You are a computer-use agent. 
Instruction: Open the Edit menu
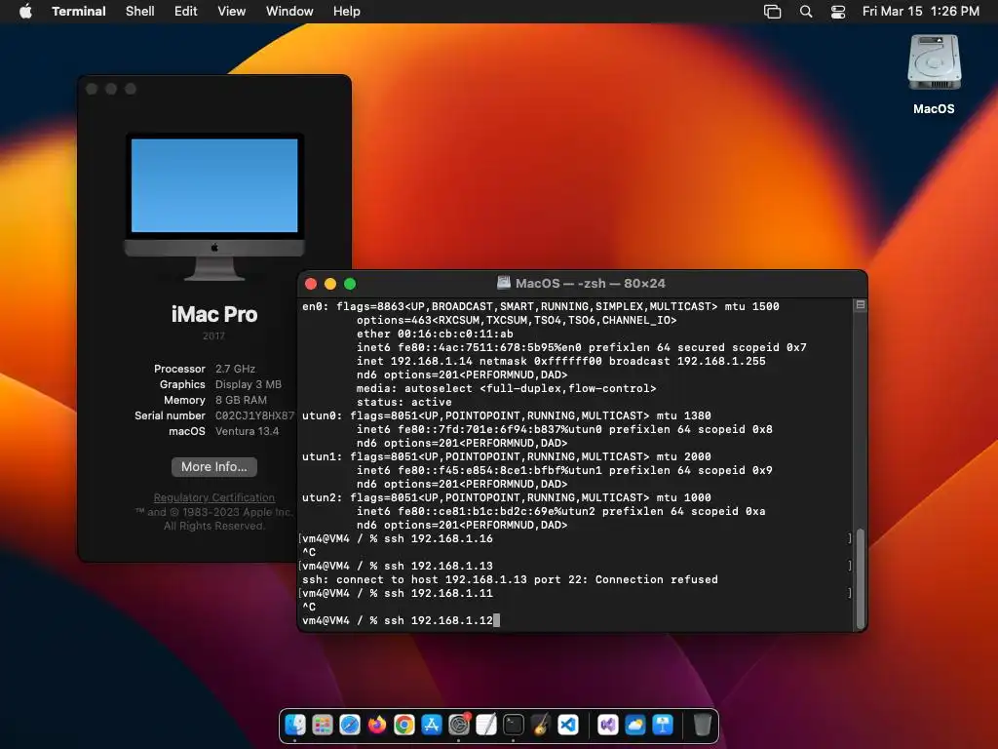point(186,12)
